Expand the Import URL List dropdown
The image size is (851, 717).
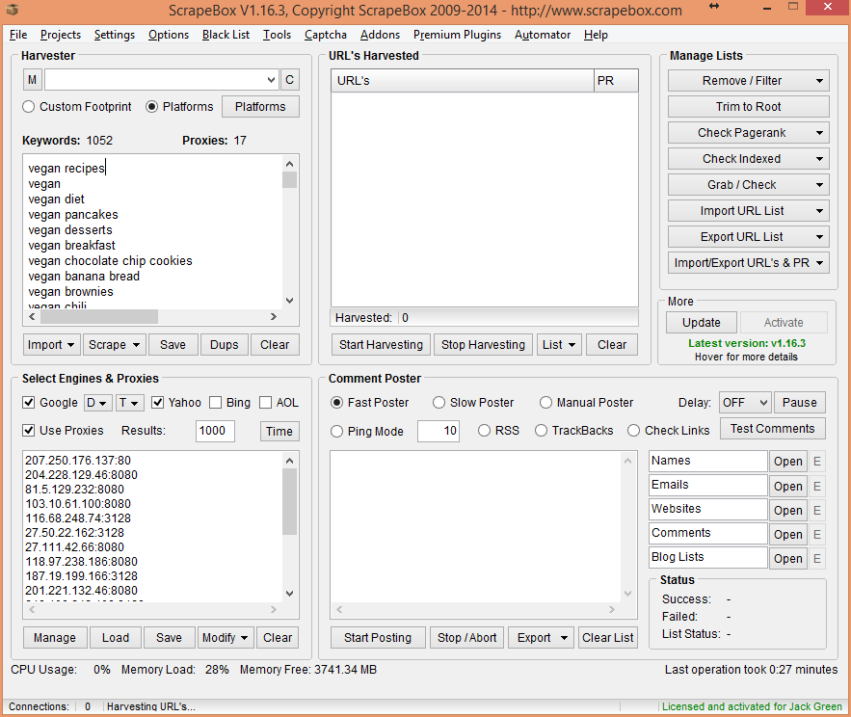pos(819,211)
